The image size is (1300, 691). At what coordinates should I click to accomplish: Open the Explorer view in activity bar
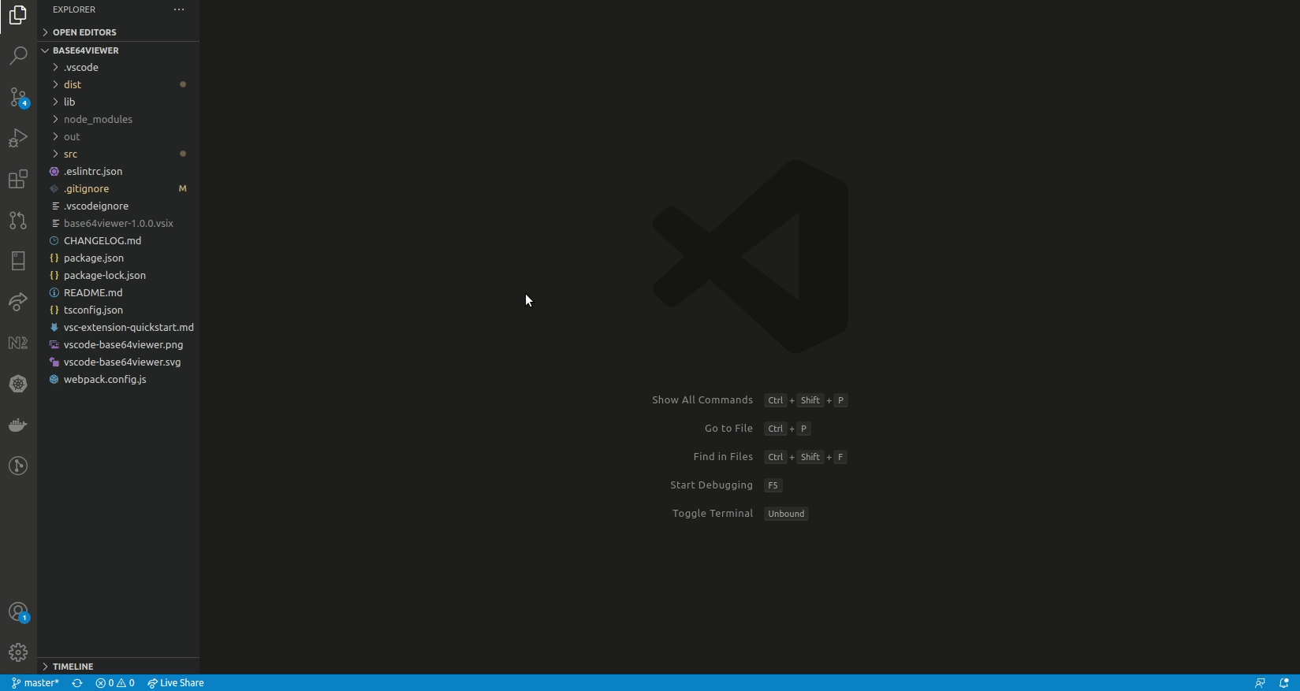pyautogui.click(x=18, y=15)
